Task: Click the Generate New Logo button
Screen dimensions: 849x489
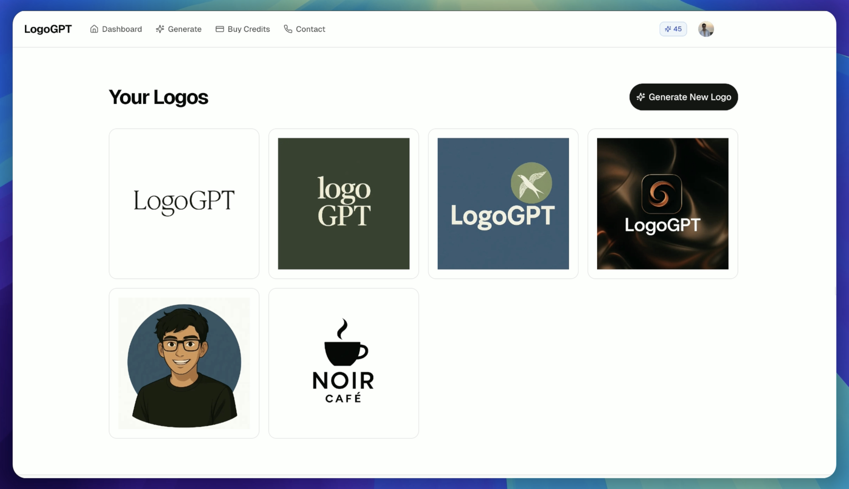Action: tap(684, 97)
